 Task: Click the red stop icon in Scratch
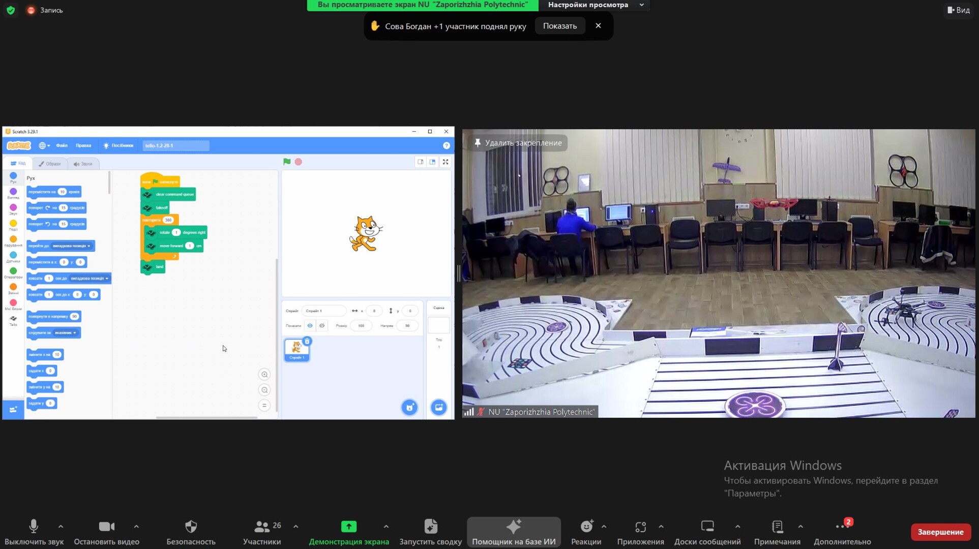pyautogui.click(x=299, y=162)
